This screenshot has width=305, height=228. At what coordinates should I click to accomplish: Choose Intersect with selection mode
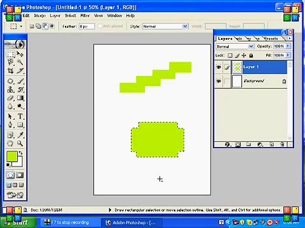click(52, 26)
